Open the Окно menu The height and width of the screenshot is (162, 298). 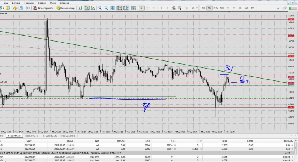(53, 3)
